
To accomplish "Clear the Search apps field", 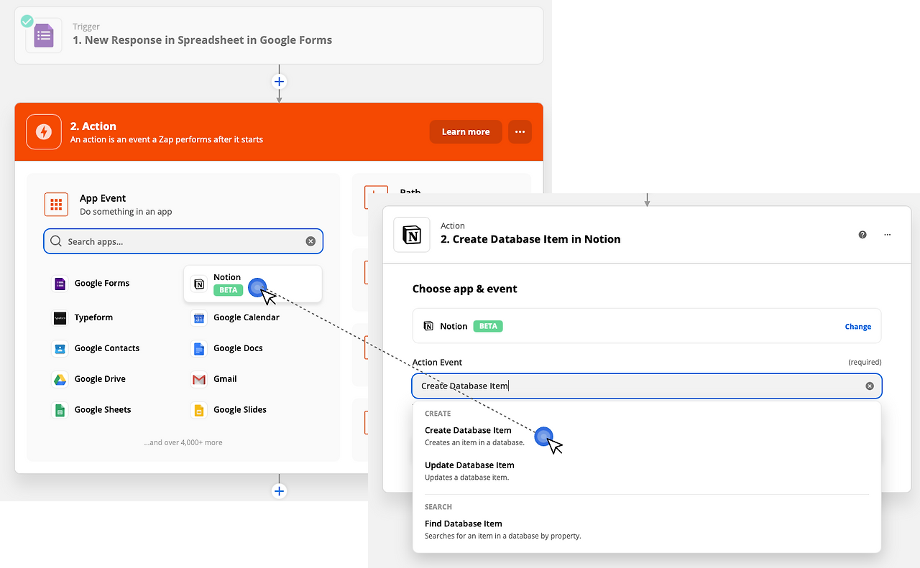I will 310,241.
